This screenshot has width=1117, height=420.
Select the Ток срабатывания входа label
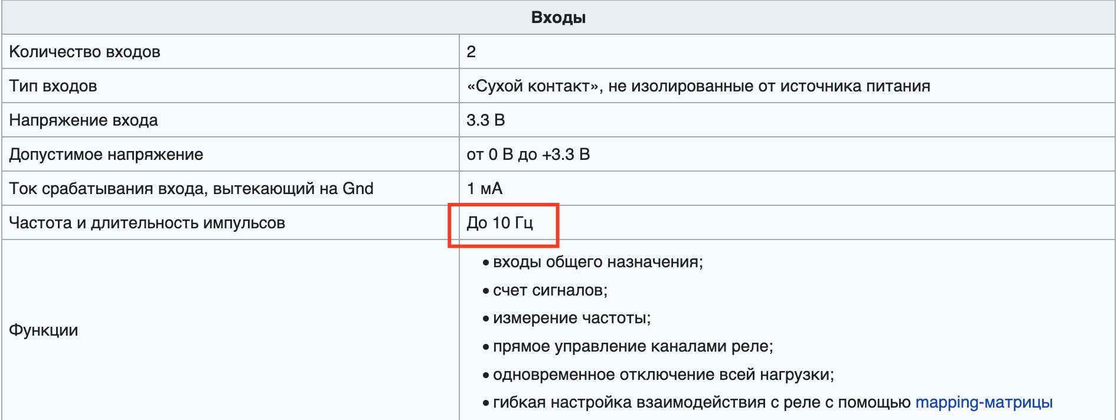tap(191, 189)
